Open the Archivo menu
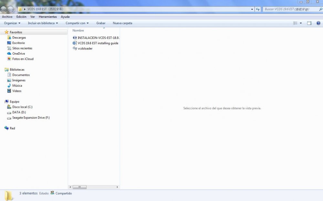 (7, 17)
